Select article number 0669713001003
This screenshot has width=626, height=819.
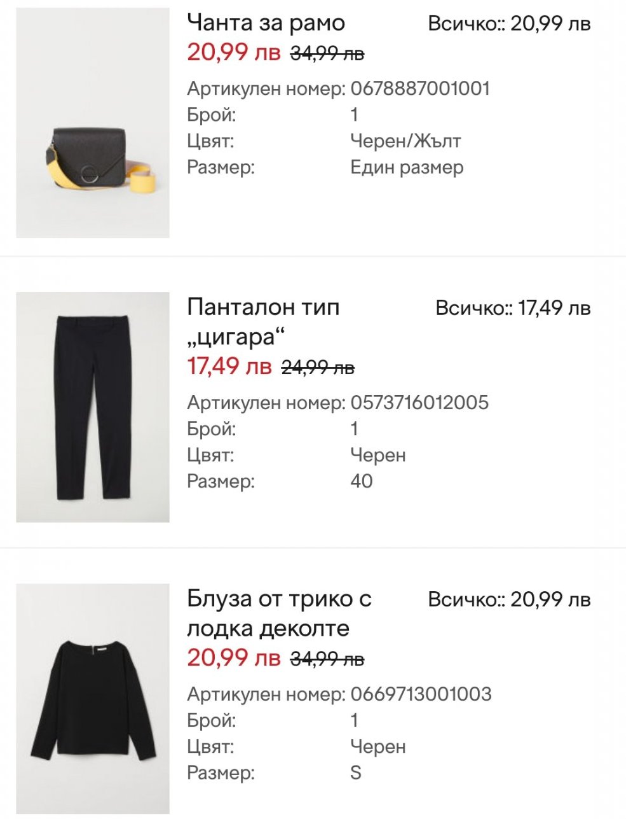(x=421, y=694)
